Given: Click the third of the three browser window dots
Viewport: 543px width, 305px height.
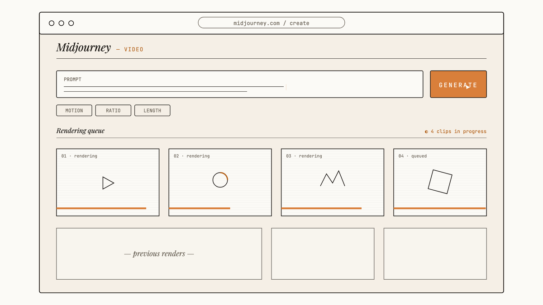Looking at the screenshot, I should (71, 23).
